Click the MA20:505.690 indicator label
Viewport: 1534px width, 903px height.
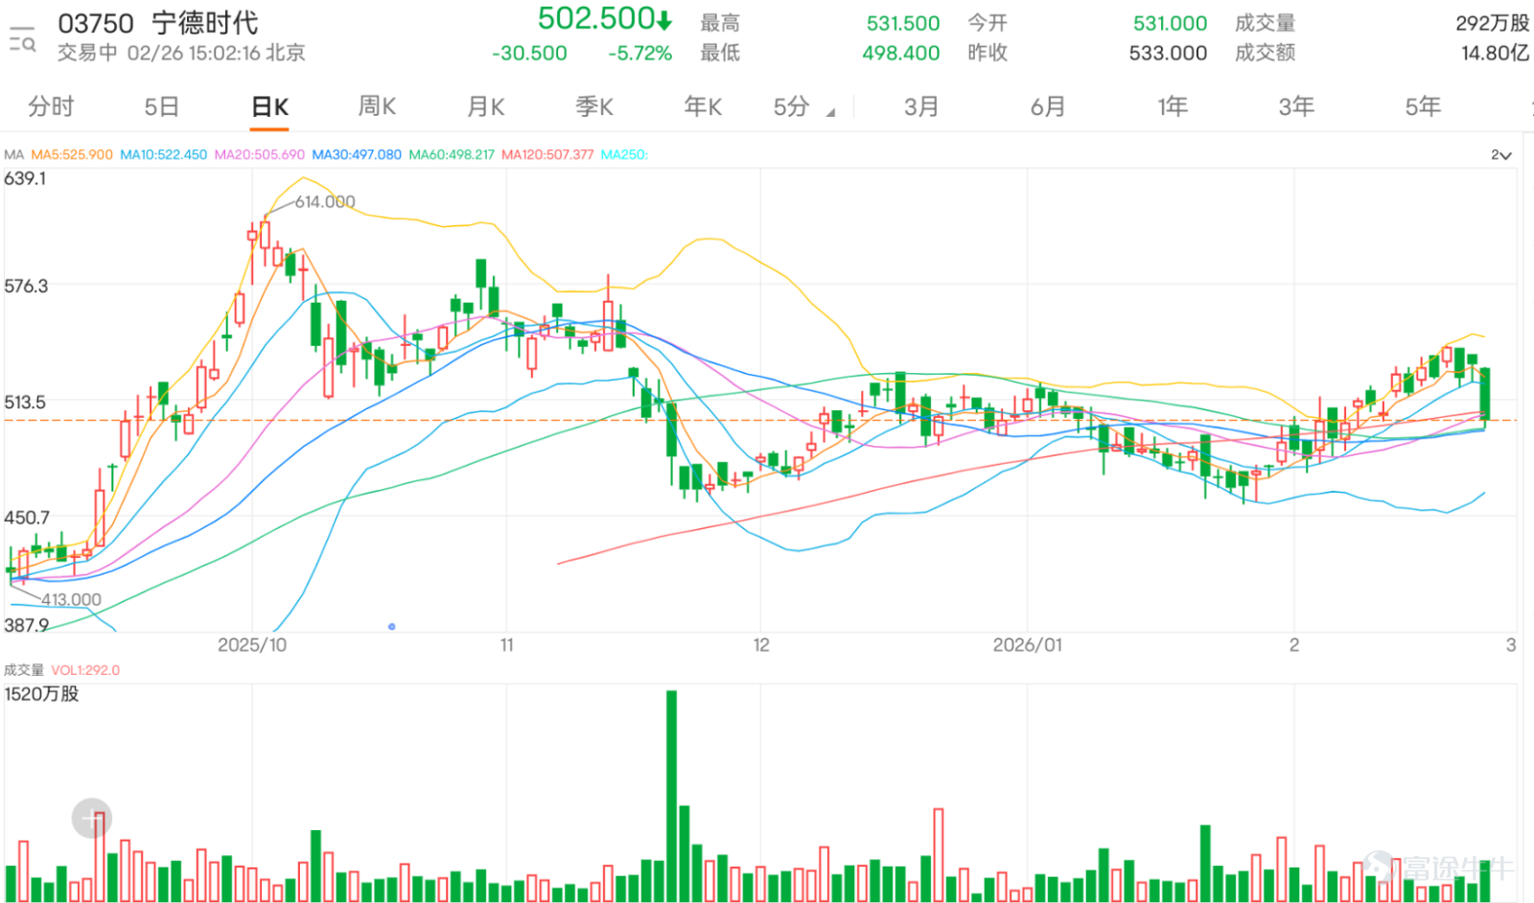tap(259, 154)
